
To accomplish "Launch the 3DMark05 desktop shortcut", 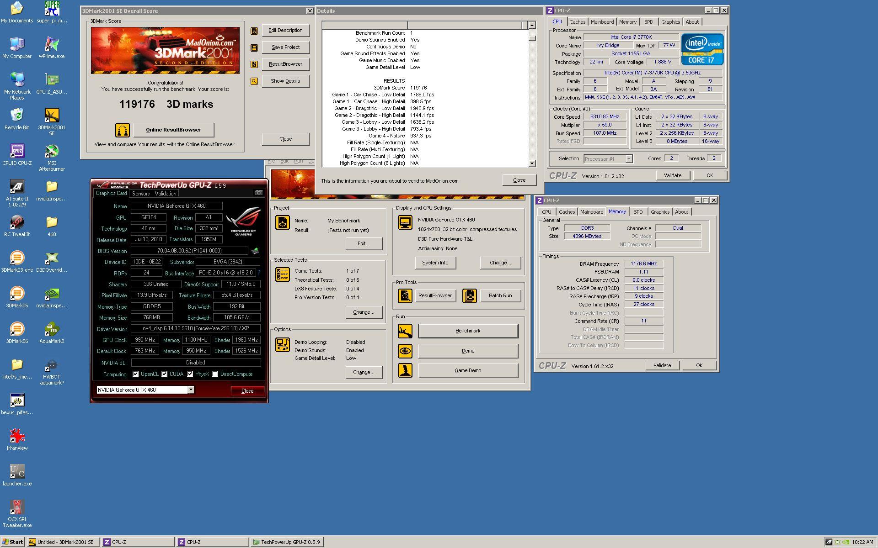I will 17,297.
